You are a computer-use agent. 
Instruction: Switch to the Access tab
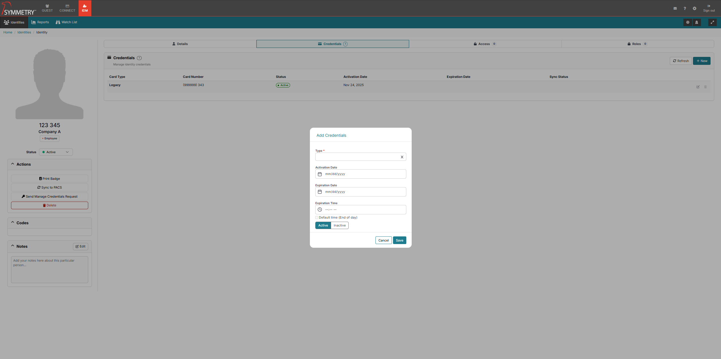485,44
